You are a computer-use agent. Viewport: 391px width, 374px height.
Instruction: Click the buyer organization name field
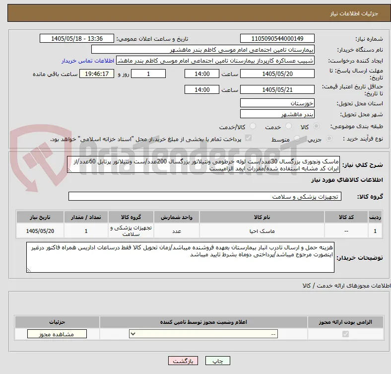click(x=203, y=50)
